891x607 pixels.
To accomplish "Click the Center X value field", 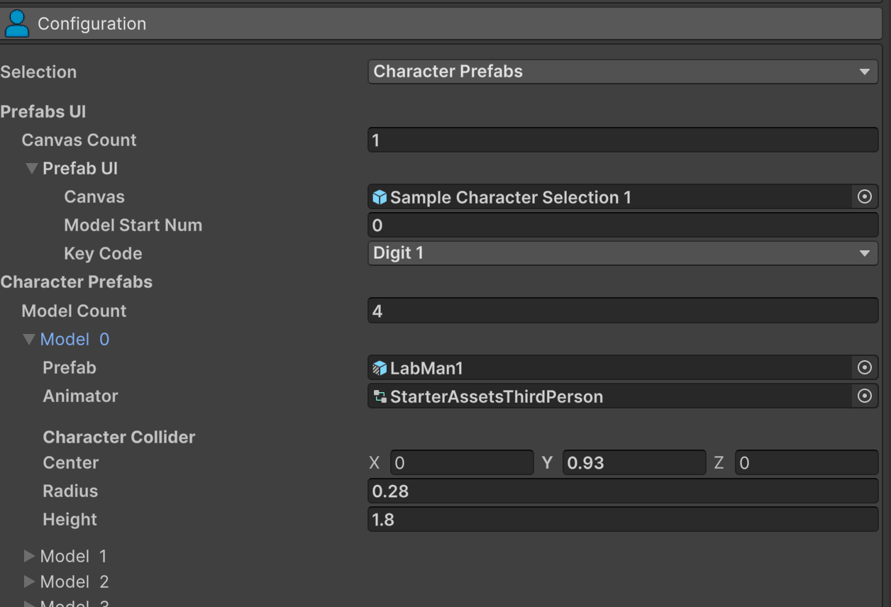I will [461, 463].
